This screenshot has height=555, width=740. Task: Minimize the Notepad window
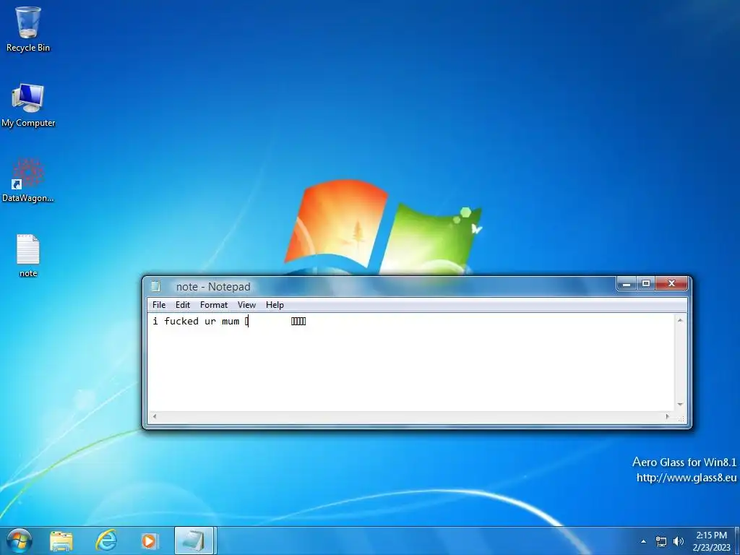tap(627, 283)
